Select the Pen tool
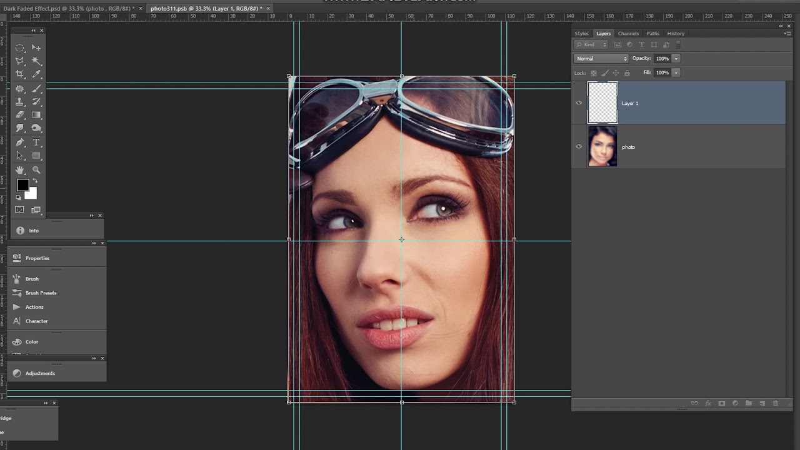800x450 pixels. pos(20,142)
